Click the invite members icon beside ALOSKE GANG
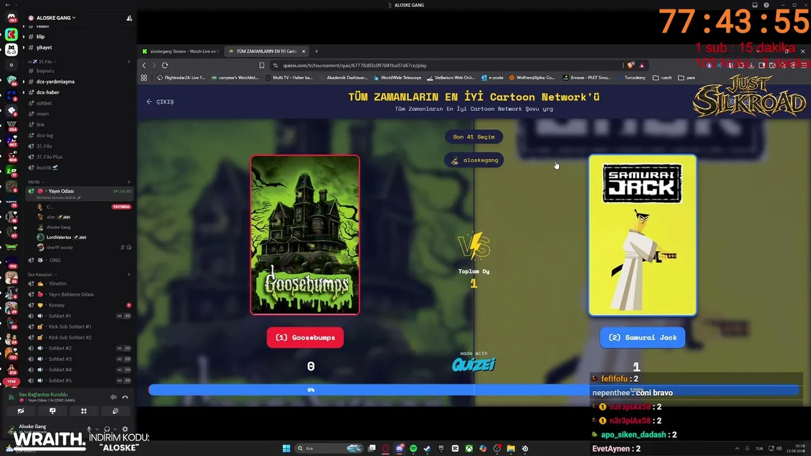 (x=129, y=18)
